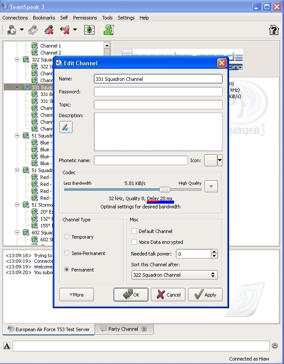Open the connect icon's dropdown arrow

tap(22, 29)
